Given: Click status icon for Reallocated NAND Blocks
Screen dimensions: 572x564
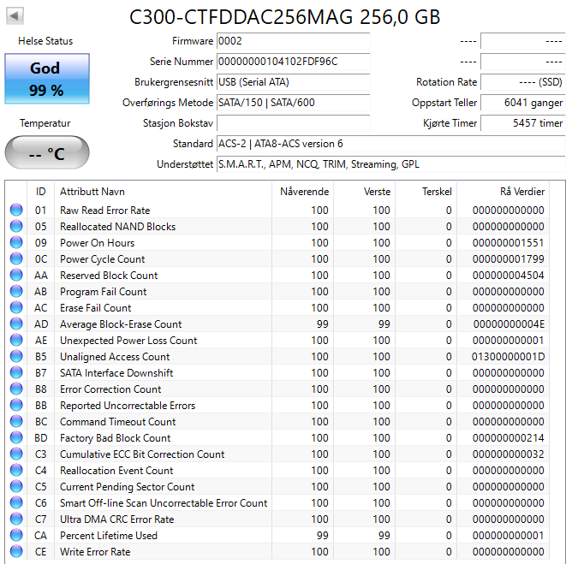Looking at the screenshot, I should point(16,227).
